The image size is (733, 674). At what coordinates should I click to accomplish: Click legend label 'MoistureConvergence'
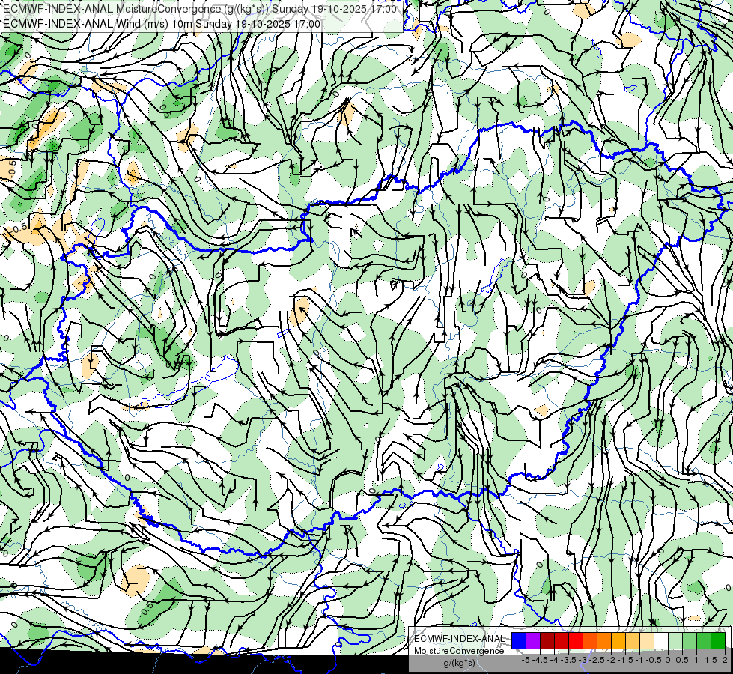459,651
